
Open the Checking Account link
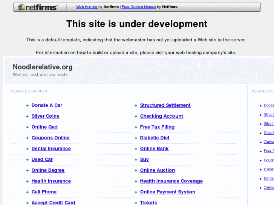pos(162,116)
